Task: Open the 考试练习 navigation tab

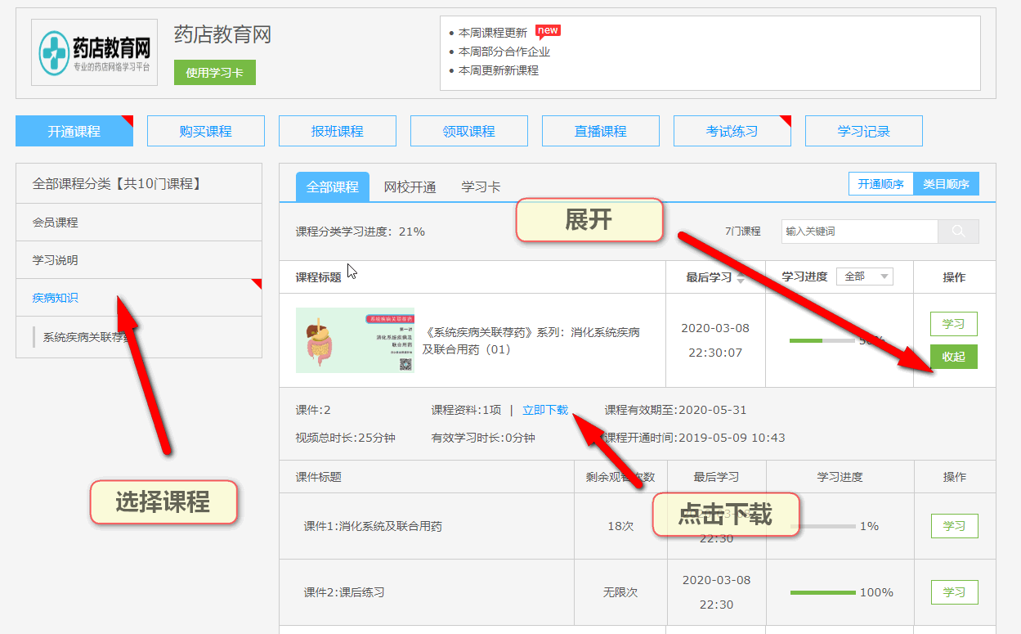Action: click(732, 131)
